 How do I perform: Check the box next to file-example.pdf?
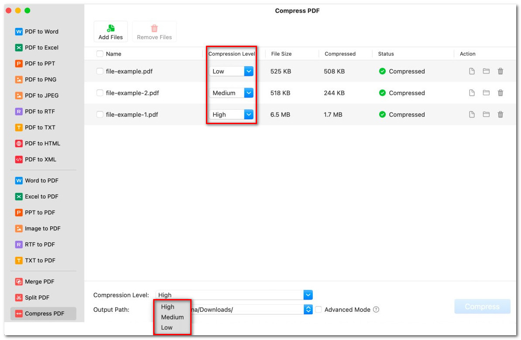coord(100,71)
